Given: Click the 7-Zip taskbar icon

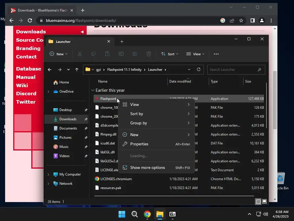Looking at the screenshot, I should (172, 214).
